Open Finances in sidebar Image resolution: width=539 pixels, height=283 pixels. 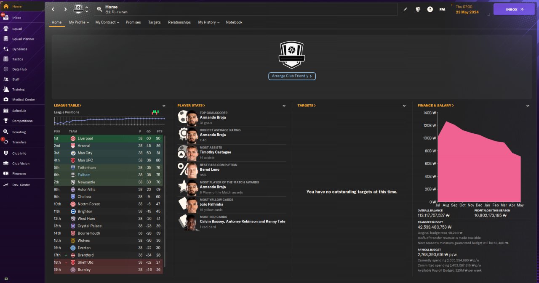19,174
